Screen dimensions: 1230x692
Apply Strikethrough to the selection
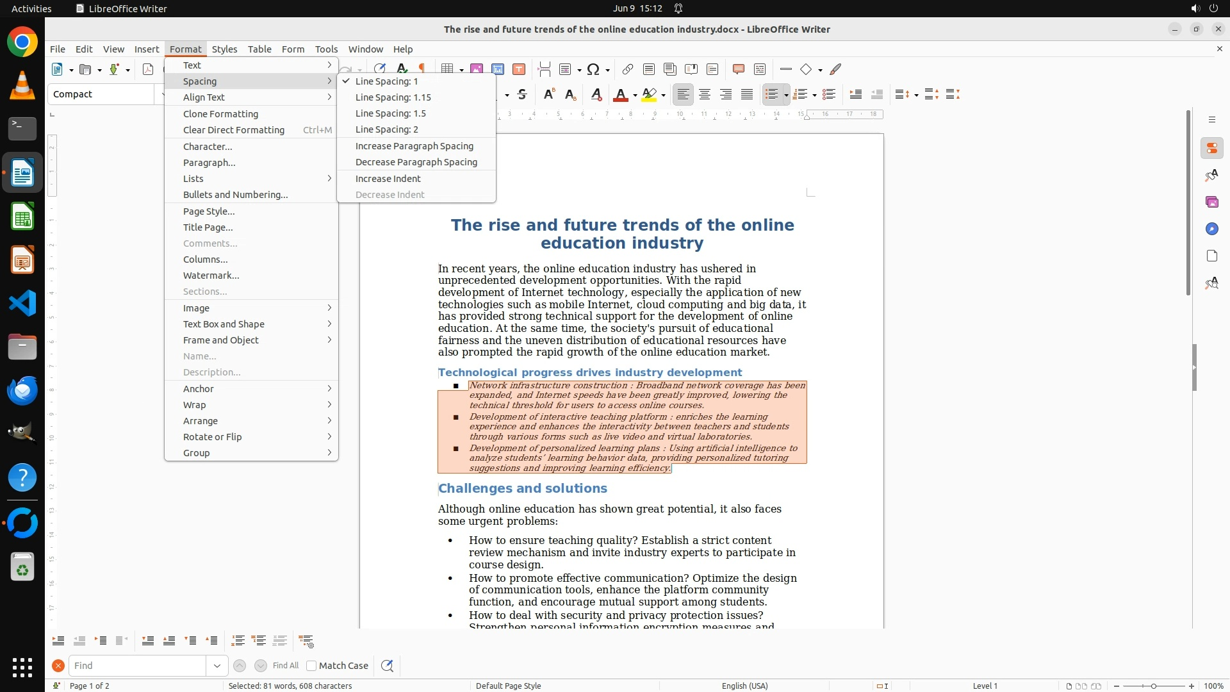click(x=522, y=94)
